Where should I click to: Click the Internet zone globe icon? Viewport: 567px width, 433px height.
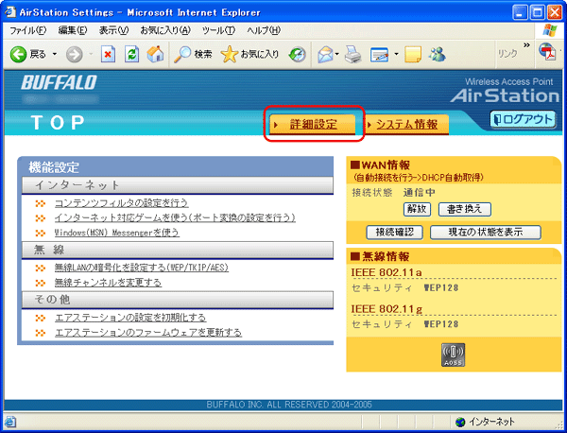(x=460, y=422)
